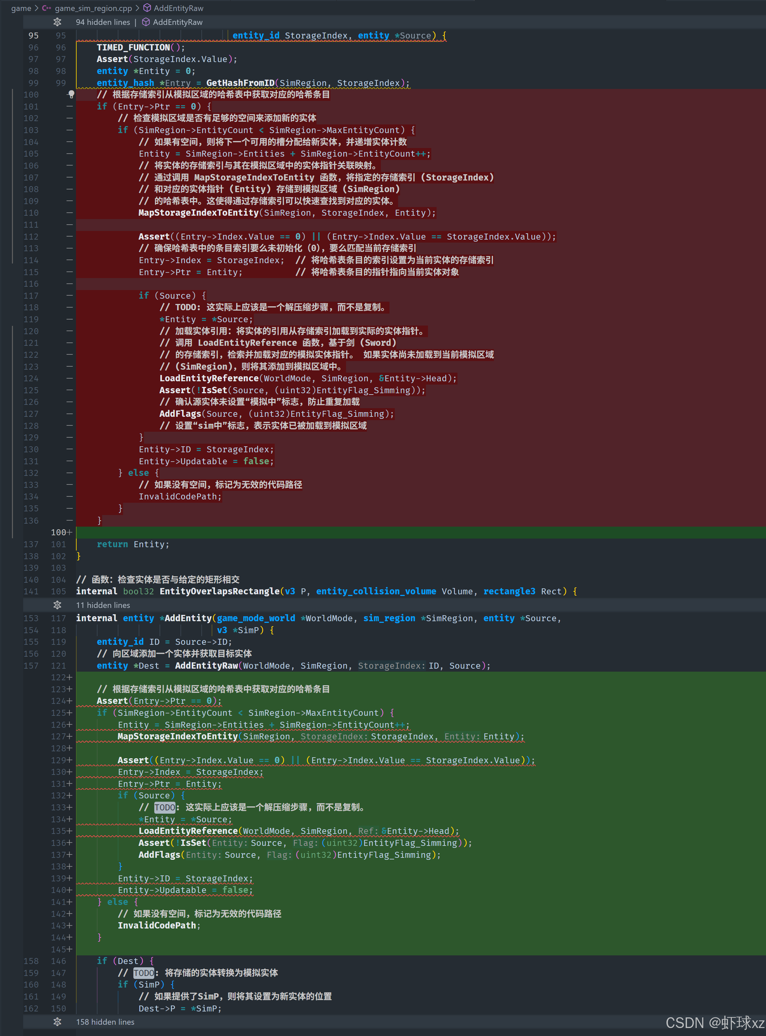Expand the 94 hidden lines region
The width and height of the screenshot is (766, 1036).
point(103,22)
